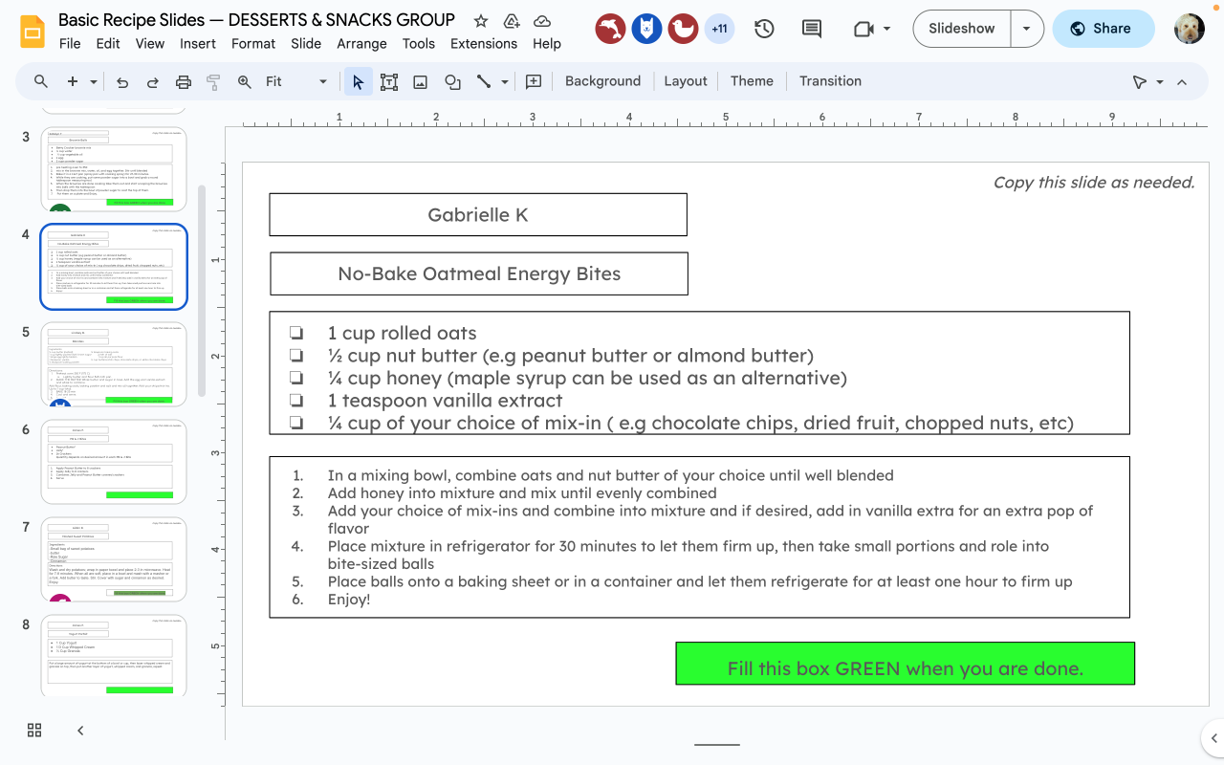The image size is (1224, 765).
Task: Select slide 8 thumbnail in filmstrip
Action: [114, 655]
